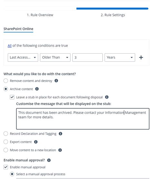Expand the Older Than operator dropdown
The image size is (153, 179).
(55, 58)
